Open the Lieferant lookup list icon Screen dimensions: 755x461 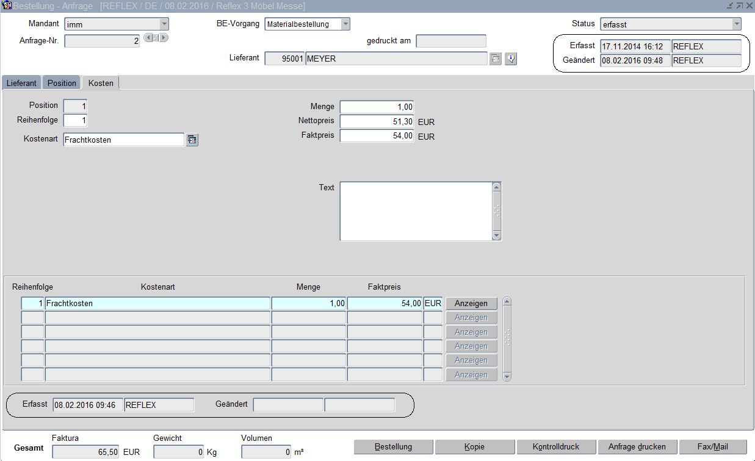(496, 59)
